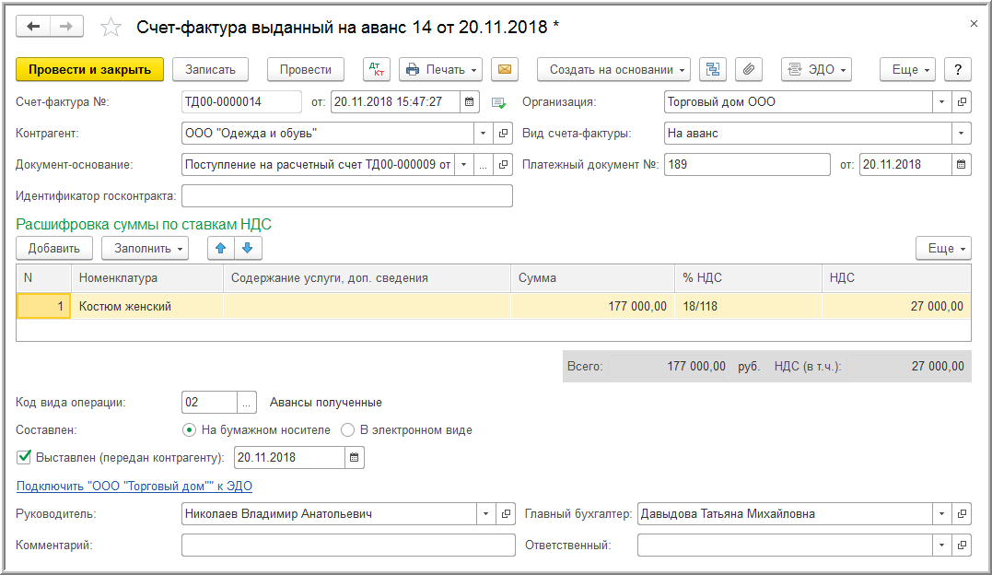Click the Счет-фактура № field
992x575 pixels.
click(241, 102)
